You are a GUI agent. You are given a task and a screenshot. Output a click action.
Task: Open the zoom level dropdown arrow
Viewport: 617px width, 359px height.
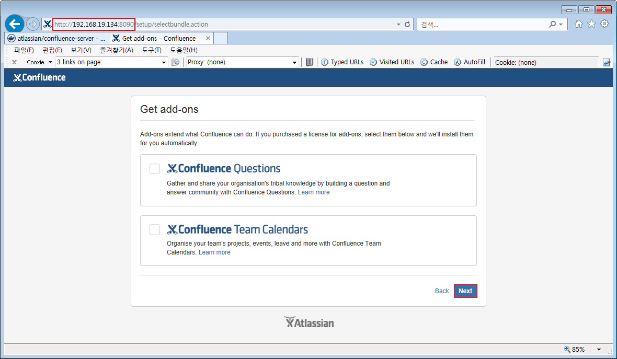pyautogui.click(x=599, y=349)
